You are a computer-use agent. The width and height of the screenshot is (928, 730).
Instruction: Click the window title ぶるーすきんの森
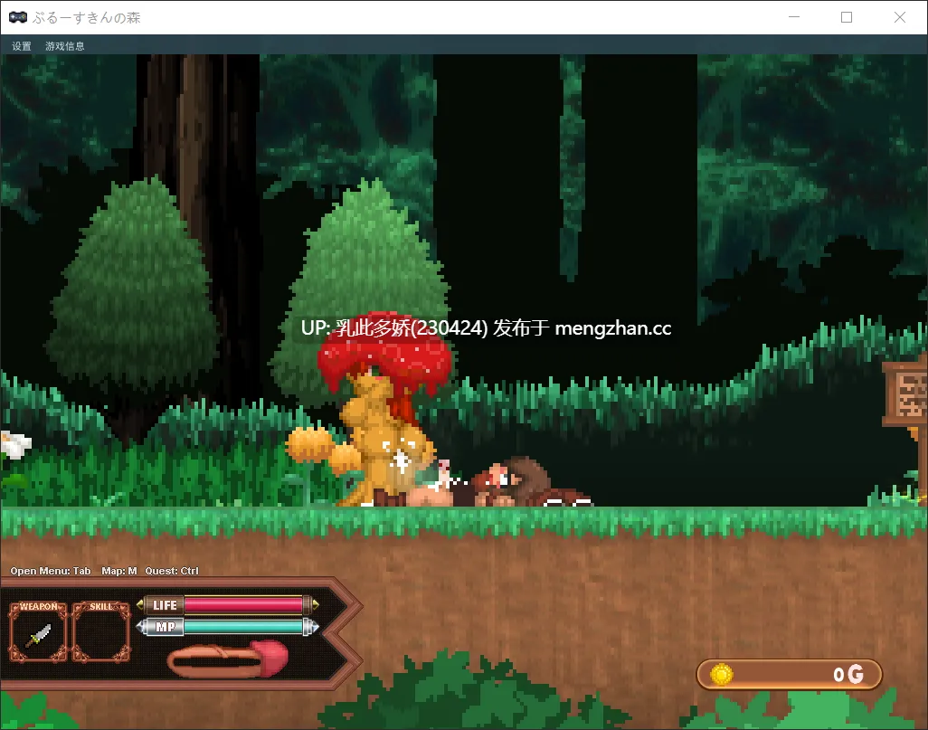[x=87, y=17]
